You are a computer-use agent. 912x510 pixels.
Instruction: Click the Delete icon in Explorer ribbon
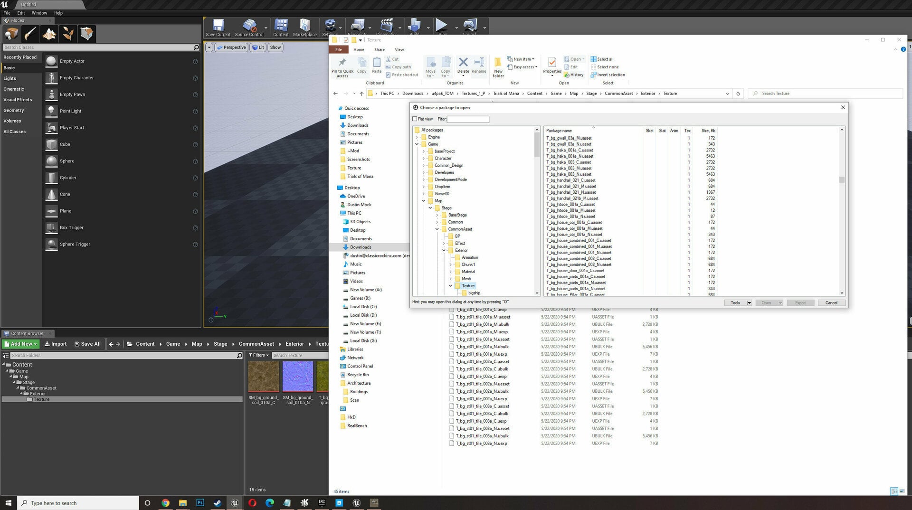click(x=463, y=66)
